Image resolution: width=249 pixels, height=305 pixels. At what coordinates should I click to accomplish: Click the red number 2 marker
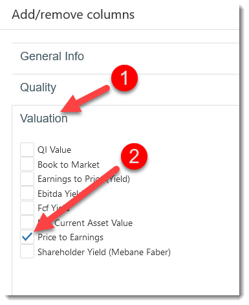(134, 156)
